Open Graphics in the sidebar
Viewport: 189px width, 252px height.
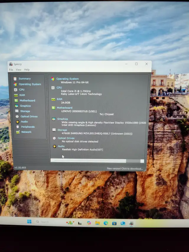(25, 106)
